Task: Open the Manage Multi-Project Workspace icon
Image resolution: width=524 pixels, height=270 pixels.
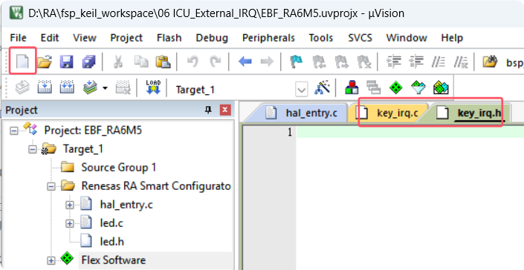Action: tap(374, 88)
